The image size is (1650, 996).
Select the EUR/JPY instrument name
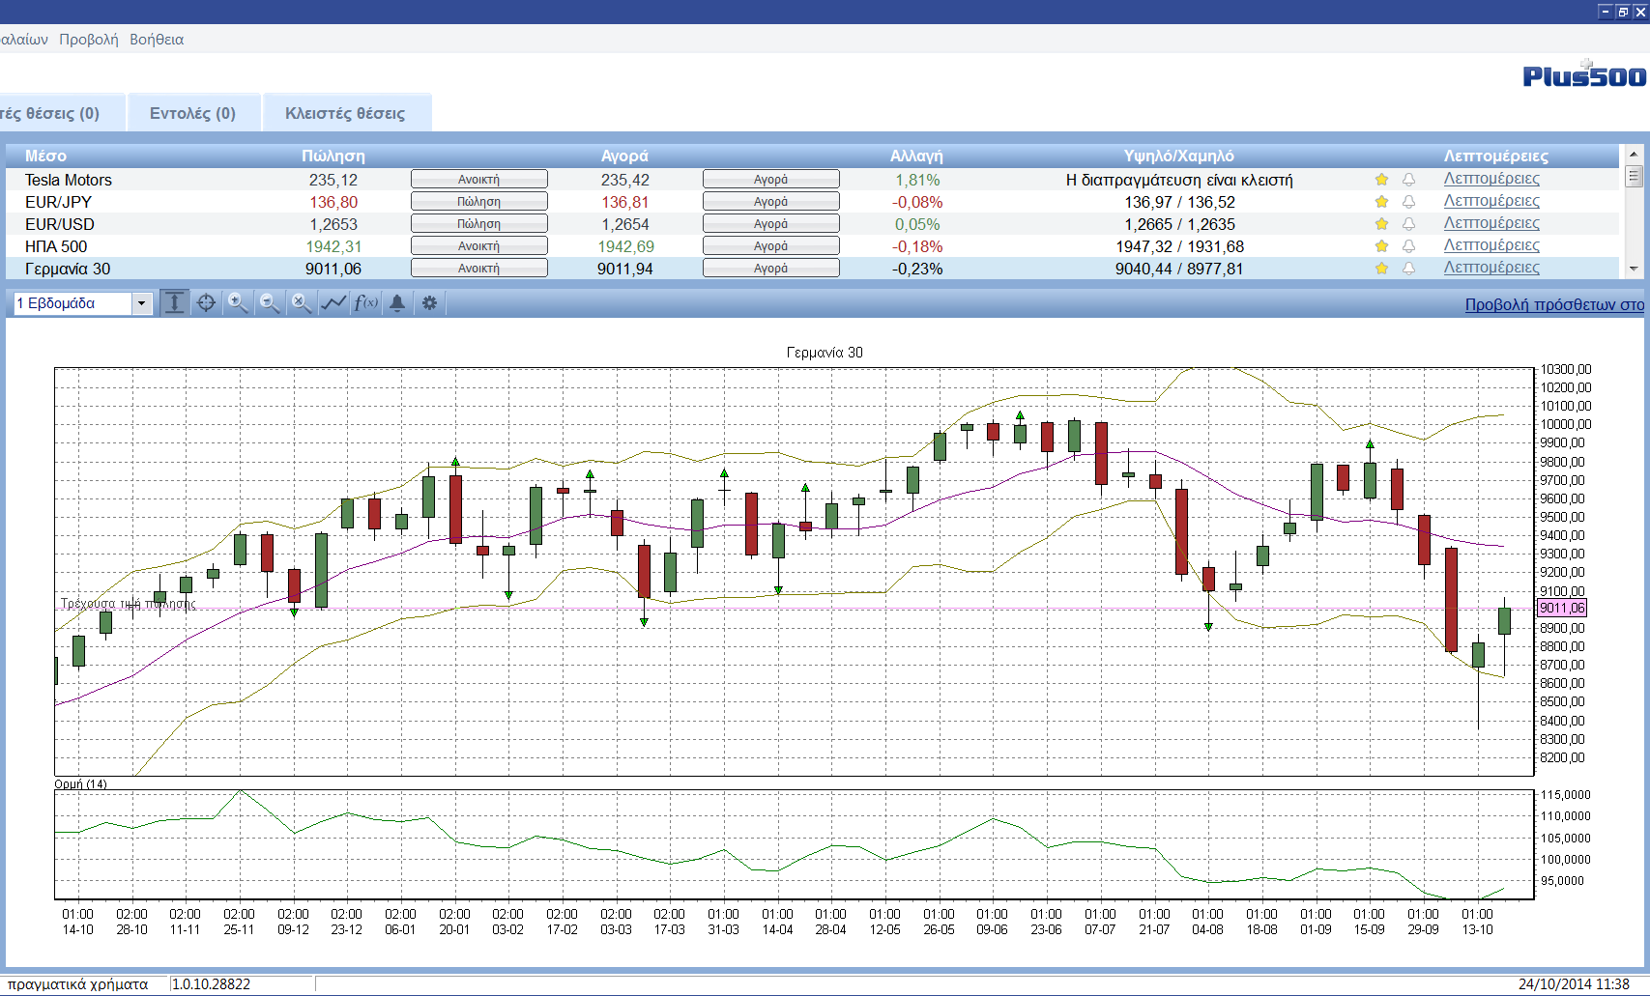(58, 202)
